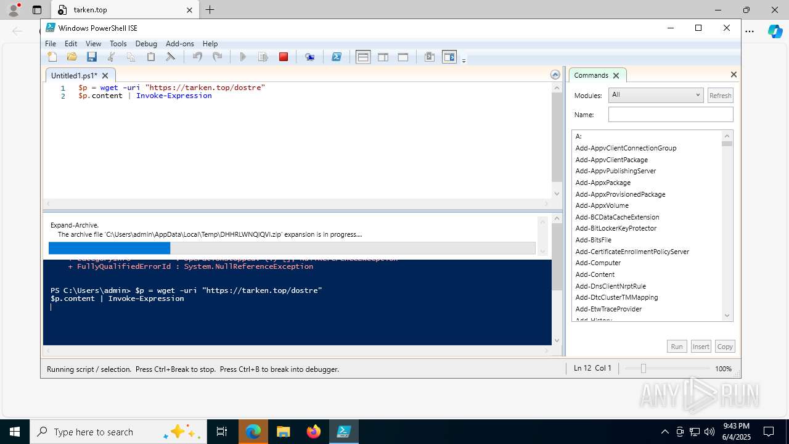Click the console pane scroll down arrow

[557, 340]
